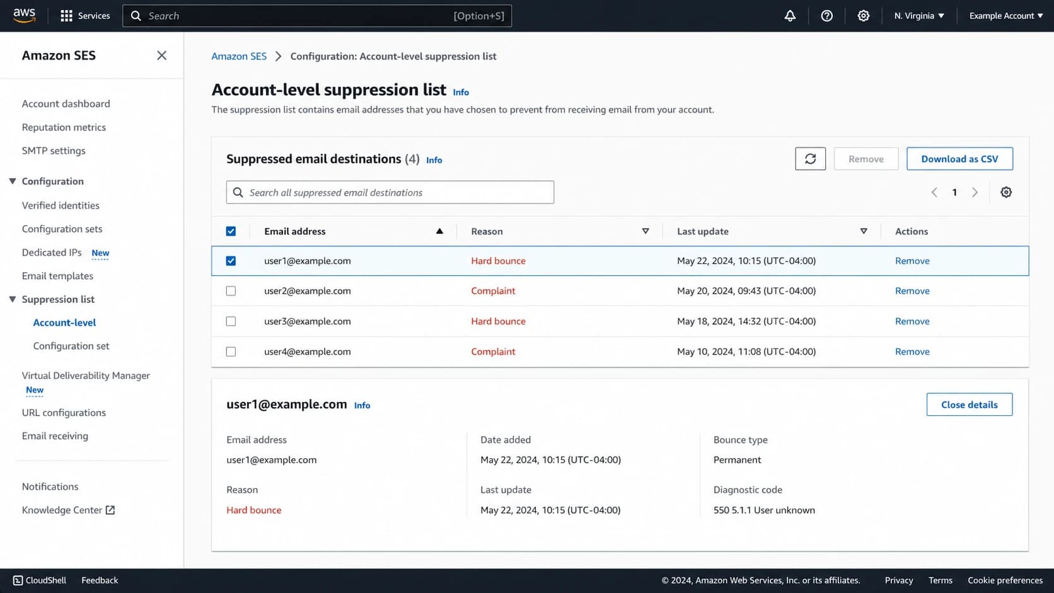Select Configuration set suppression list
Viewport: 1054px width, 593px height.
[x=71, y=346]
